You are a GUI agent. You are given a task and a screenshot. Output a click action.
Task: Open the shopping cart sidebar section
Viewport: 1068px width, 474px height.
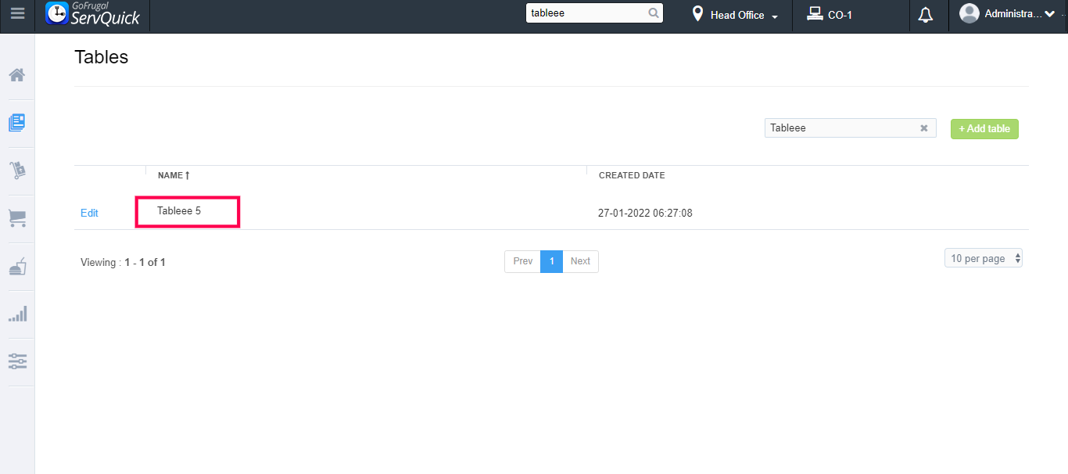[x=17, y=218]
